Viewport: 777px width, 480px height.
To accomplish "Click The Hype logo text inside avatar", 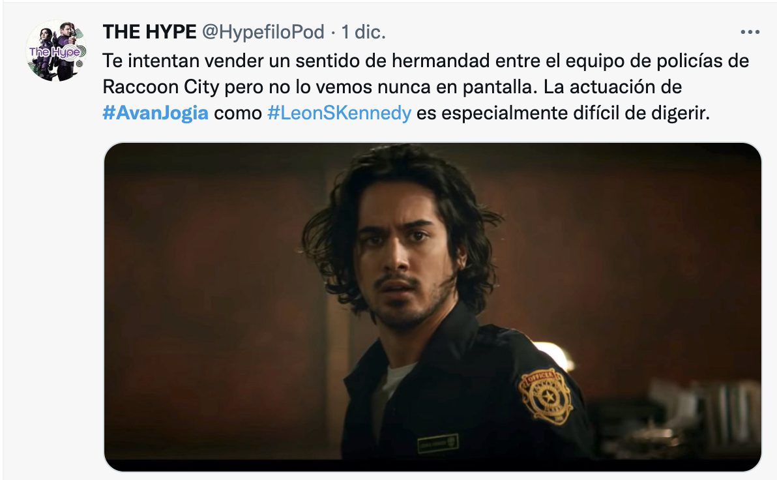I will 57,52.
